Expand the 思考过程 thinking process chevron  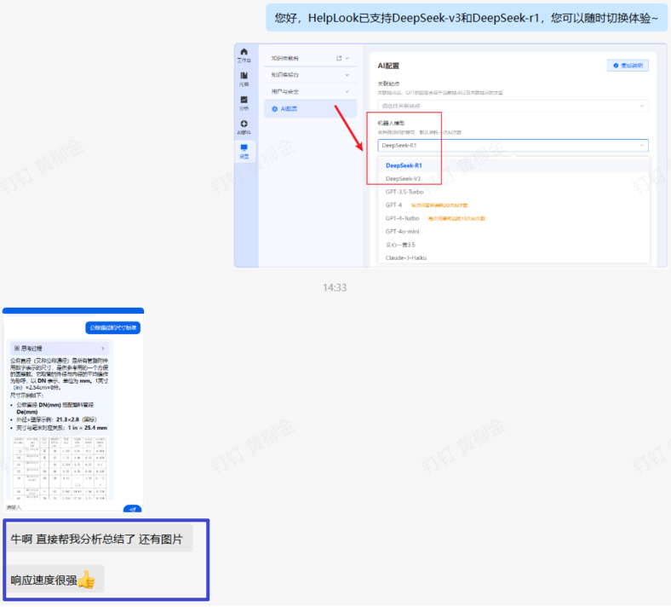point(103,349)
